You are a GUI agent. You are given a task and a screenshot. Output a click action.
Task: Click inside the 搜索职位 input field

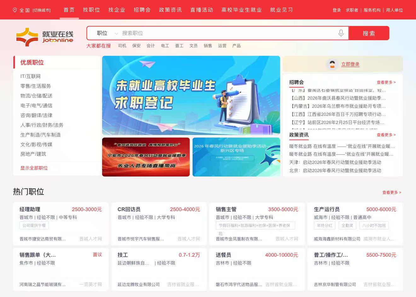tap(227, 33)
